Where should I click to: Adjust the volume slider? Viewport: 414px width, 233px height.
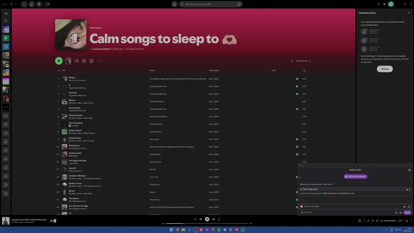point(390,221)
